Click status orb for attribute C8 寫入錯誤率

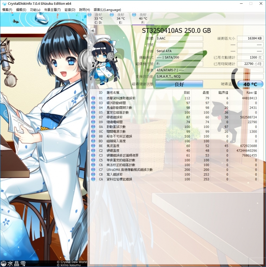(93, 174)
